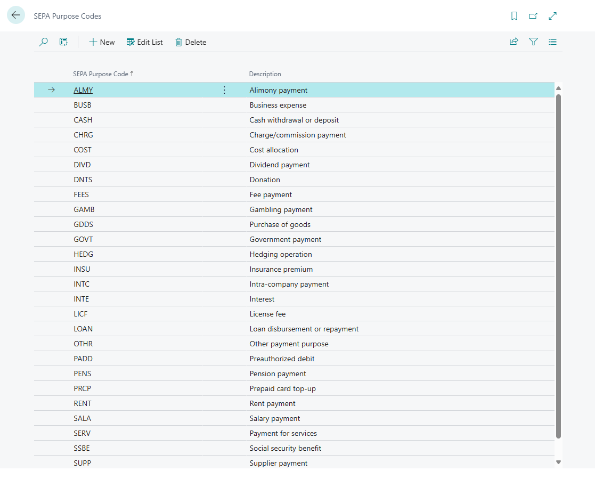Screen dimensions: 595x479
Task: Click the share icon in toolbar
Action: [x=514, y=42]
